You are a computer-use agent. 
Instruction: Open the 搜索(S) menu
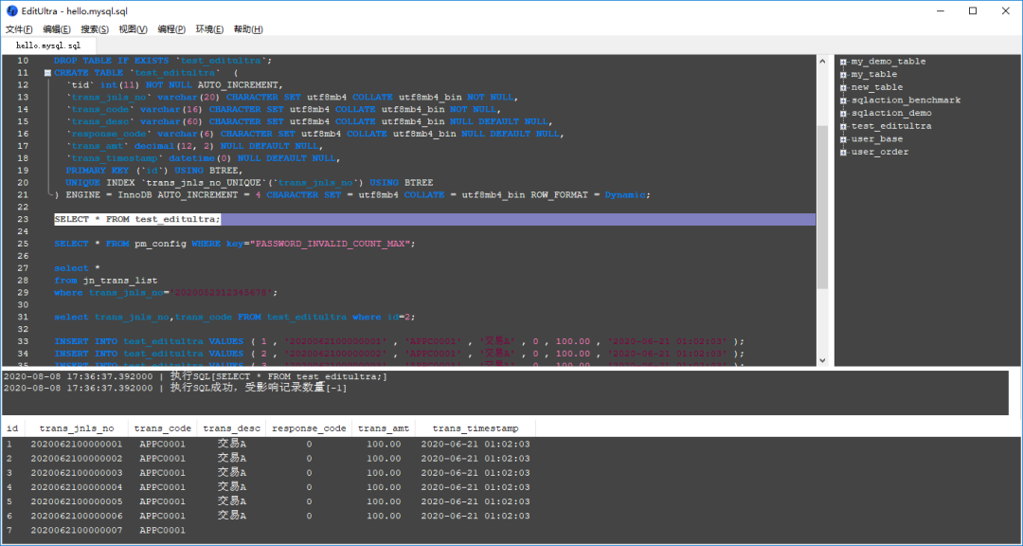coord(95,29)
